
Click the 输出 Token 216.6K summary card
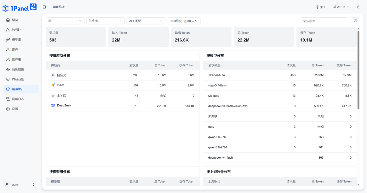[x=201, y=37]
